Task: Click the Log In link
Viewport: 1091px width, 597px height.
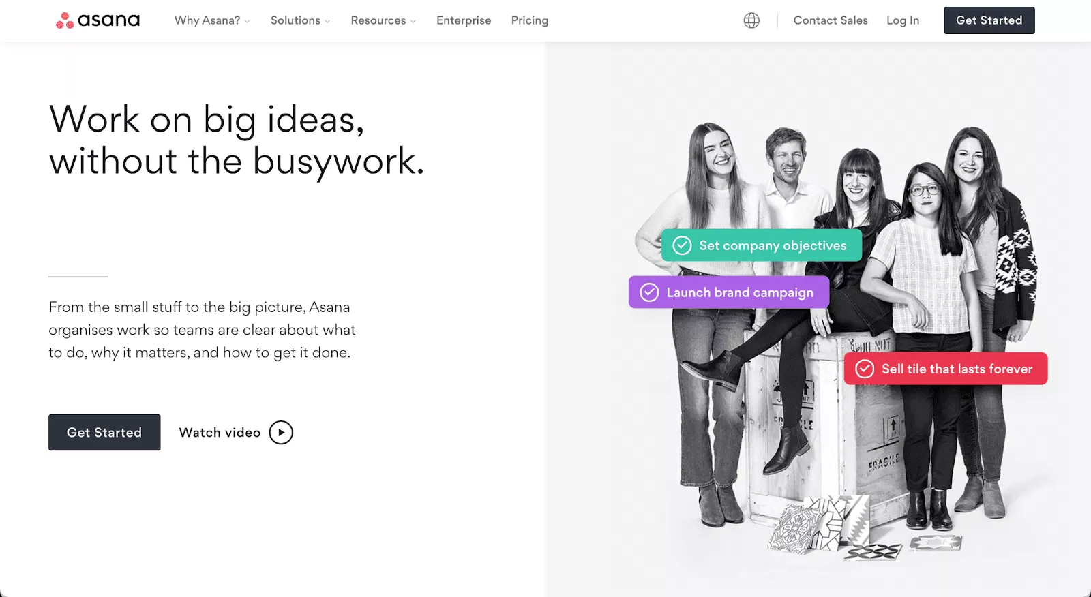Action: pyautogui.click(x=903, y=20)
